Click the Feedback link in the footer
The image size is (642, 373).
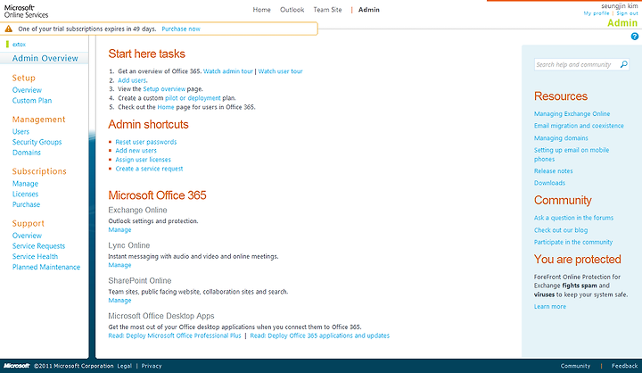pos(624,366)
